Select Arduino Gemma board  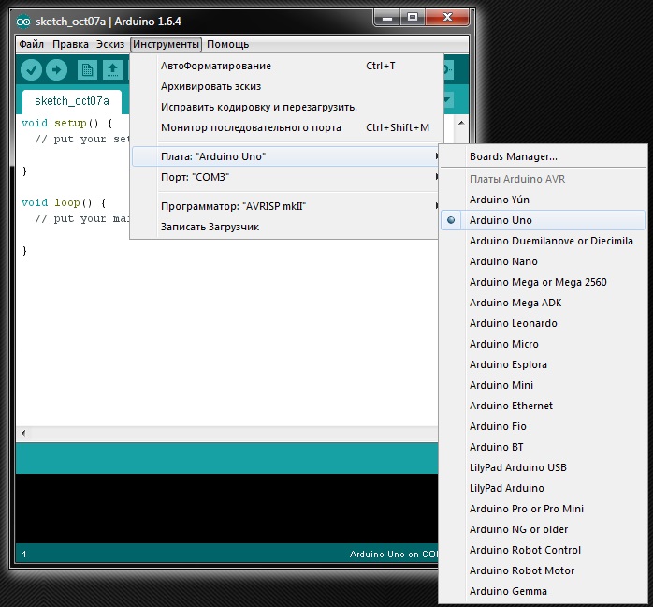543,591
